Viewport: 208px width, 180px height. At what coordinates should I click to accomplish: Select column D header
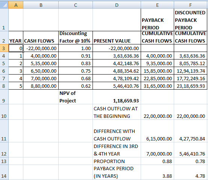point(117,5)
